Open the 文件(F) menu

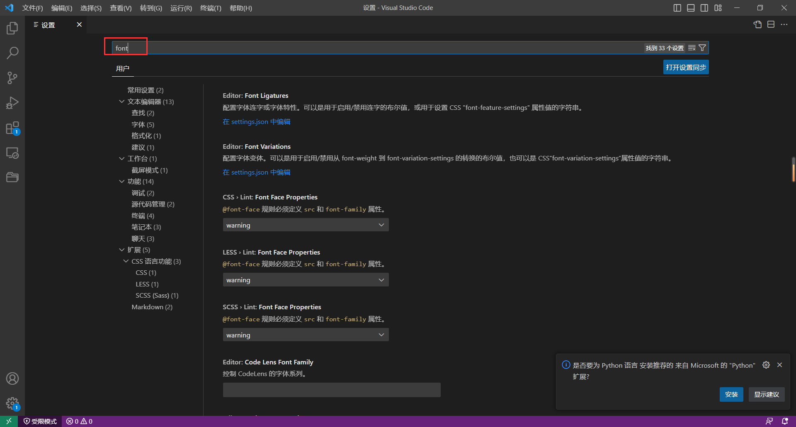[x=32, y=8]
